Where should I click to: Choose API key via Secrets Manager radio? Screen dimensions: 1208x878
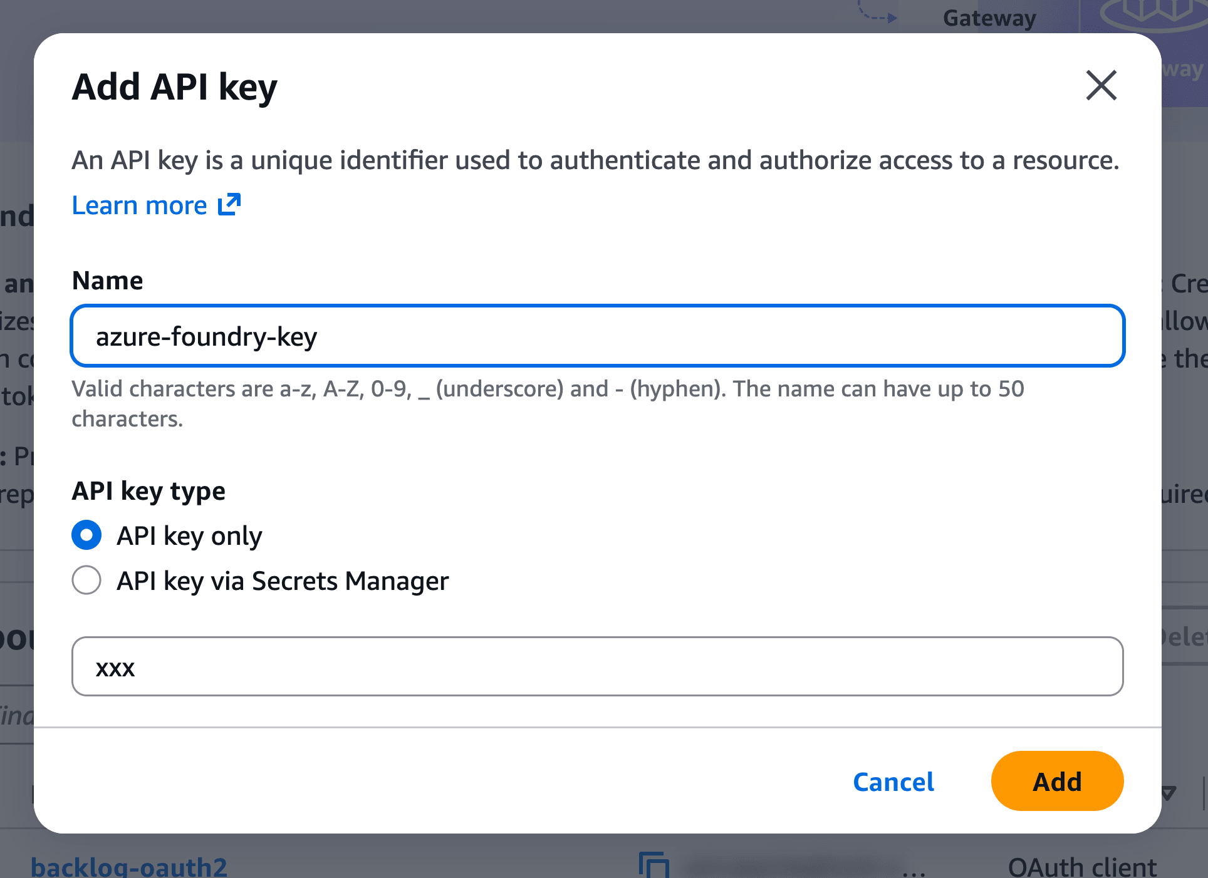(x=86, y=580)
